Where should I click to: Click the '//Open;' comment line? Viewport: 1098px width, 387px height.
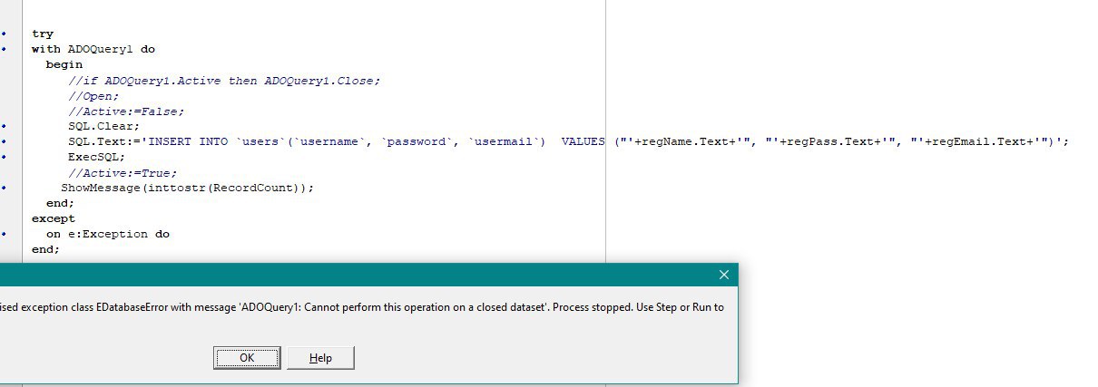pos(93,95)
